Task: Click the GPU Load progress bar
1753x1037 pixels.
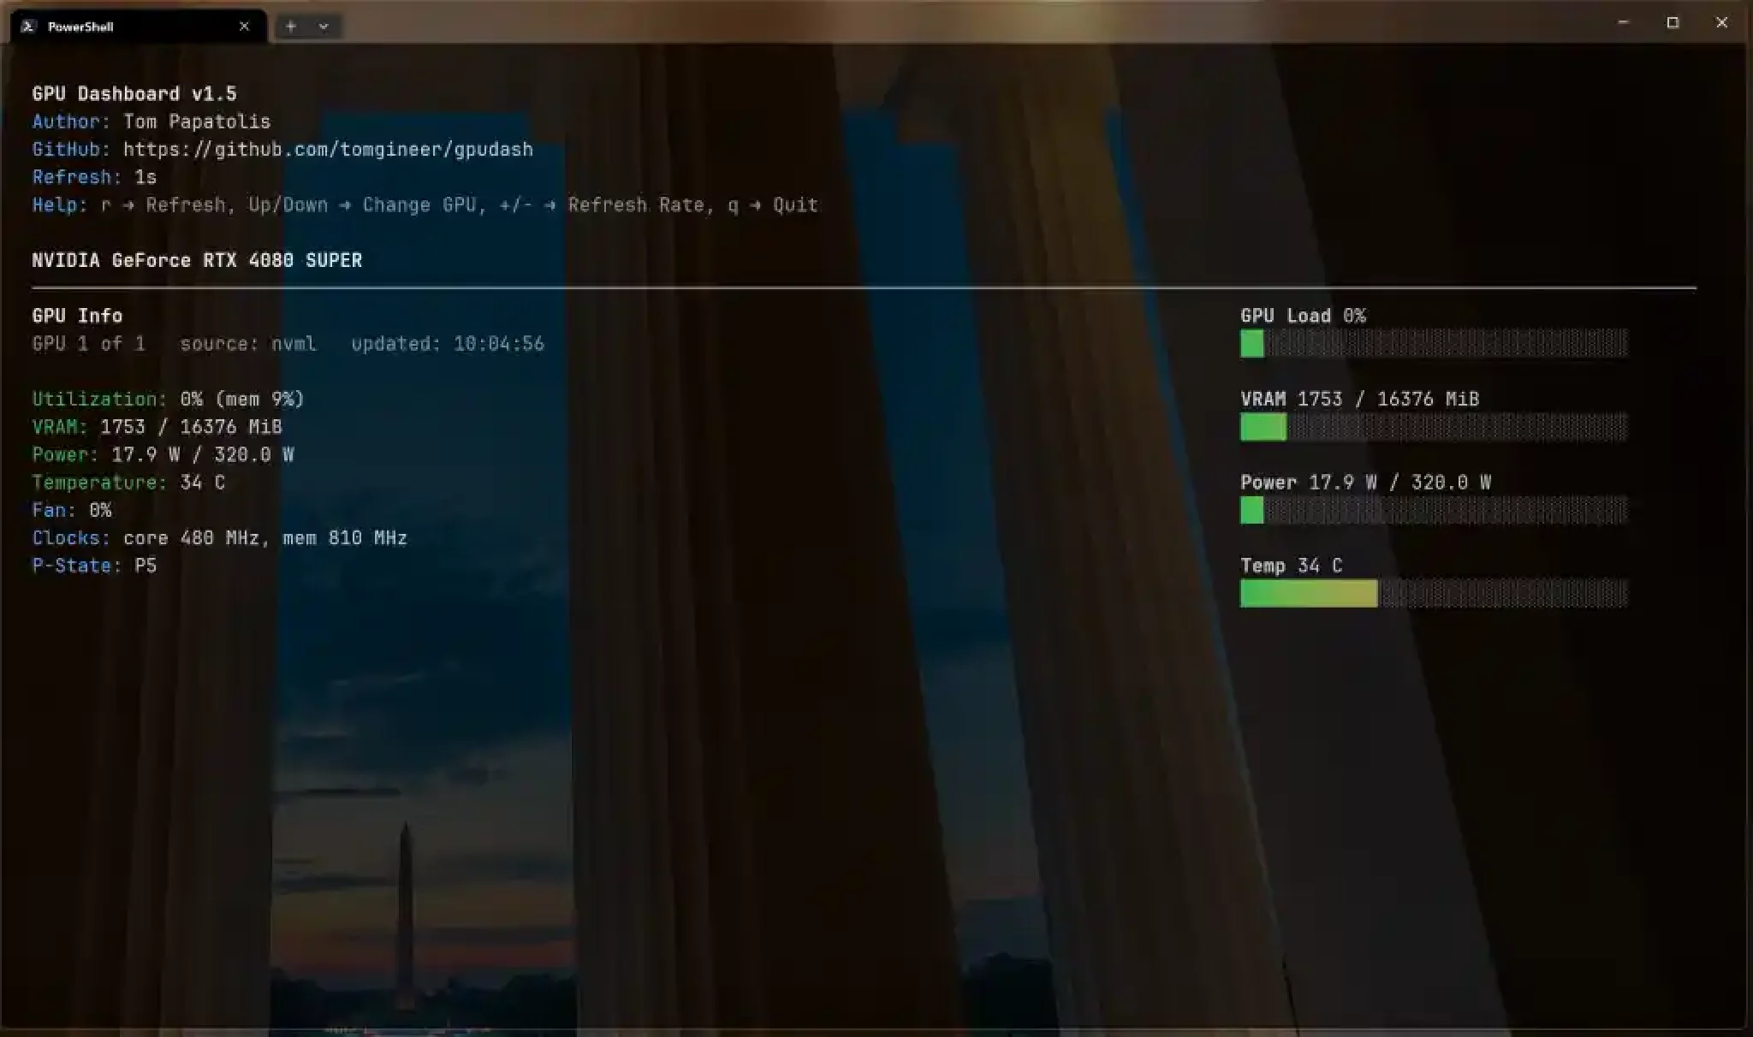Action: coord(1434,344)
